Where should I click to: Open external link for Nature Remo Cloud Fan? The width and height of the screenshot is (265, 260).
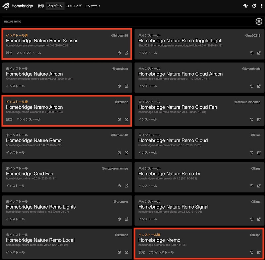259,120
